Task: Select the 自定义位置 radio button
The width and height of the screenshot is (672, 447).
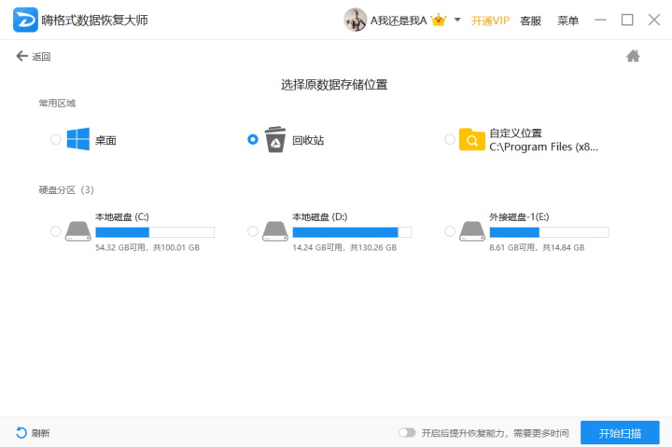Action: tap(450, 139)
